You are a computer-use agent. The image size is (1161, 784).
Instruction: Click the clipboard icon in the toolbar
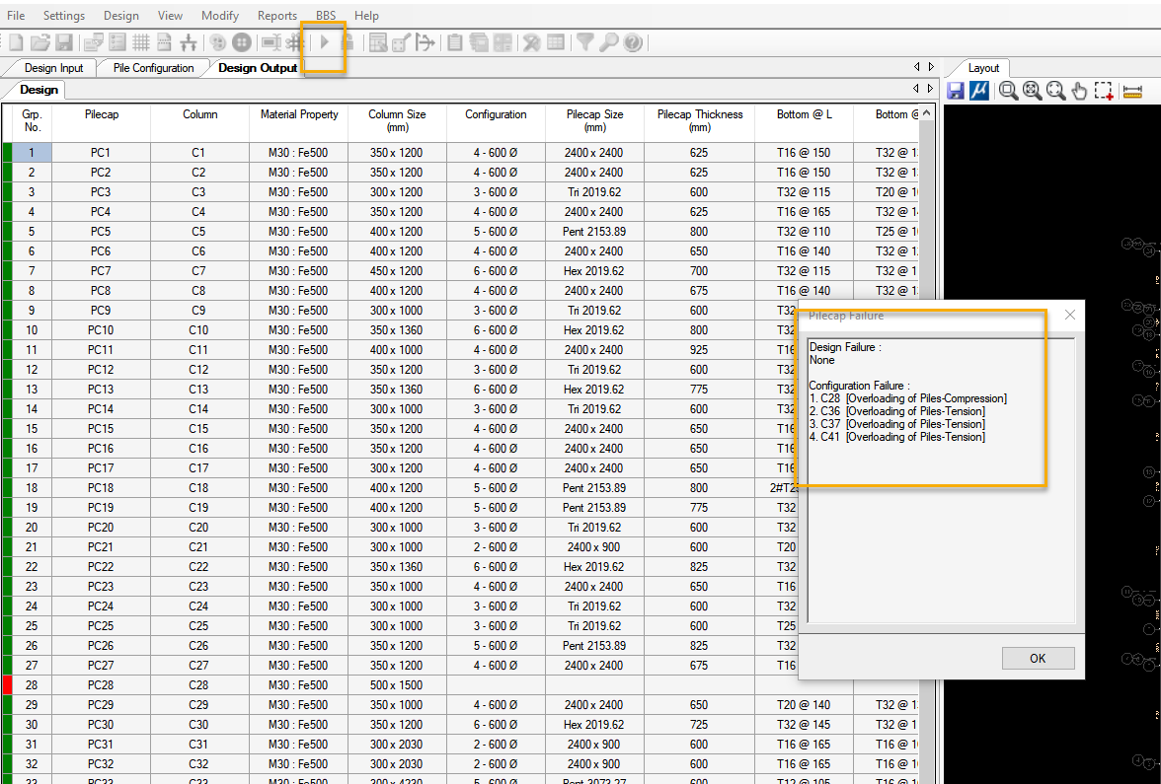pyautogui.click(x=454, y=42)
